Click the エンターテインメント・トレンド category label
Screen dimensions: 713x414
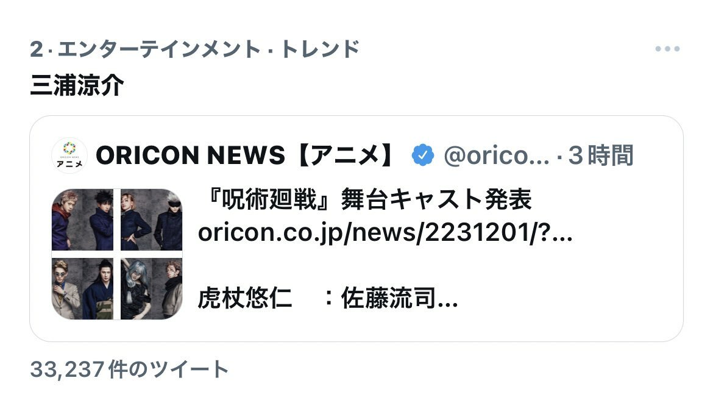pos(208,49)
